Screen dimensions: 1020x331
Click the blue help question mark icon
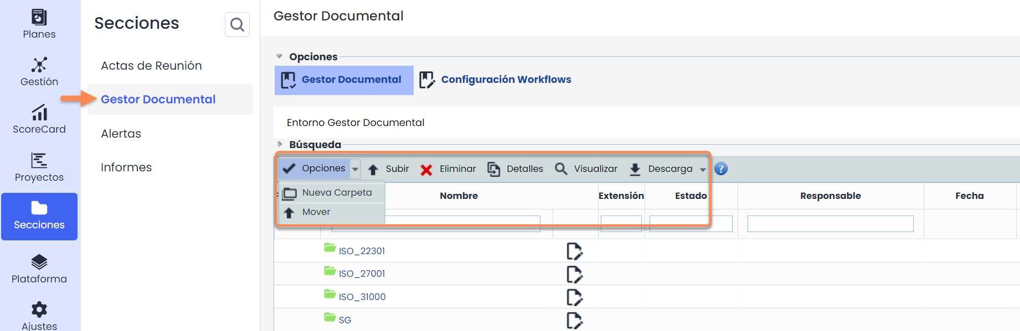coord(720,169)
